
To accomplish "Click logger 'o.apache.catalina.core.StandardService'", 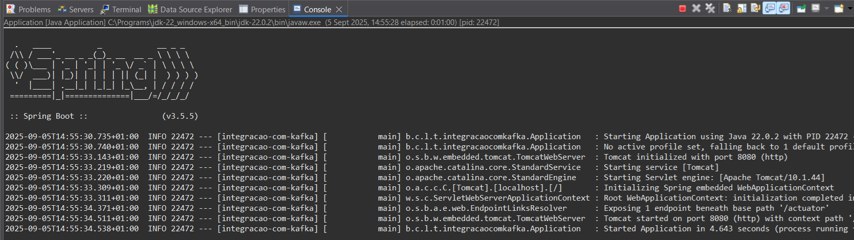I will click(493, 167).
